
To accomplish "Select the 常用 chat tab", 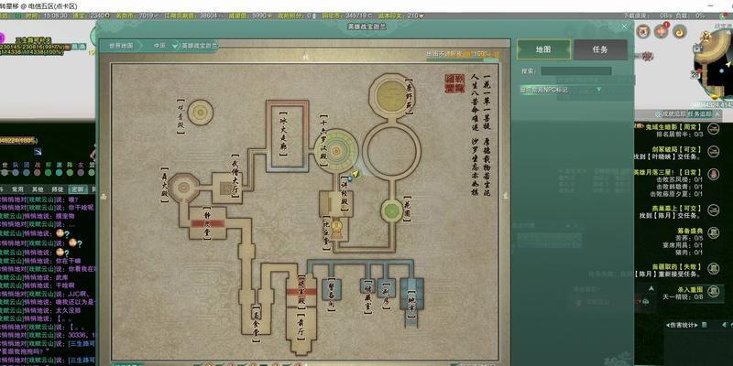I will (17, 189).
